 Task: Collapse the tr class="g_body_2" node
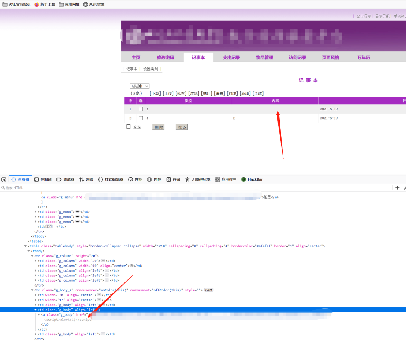tap(32, 290)
